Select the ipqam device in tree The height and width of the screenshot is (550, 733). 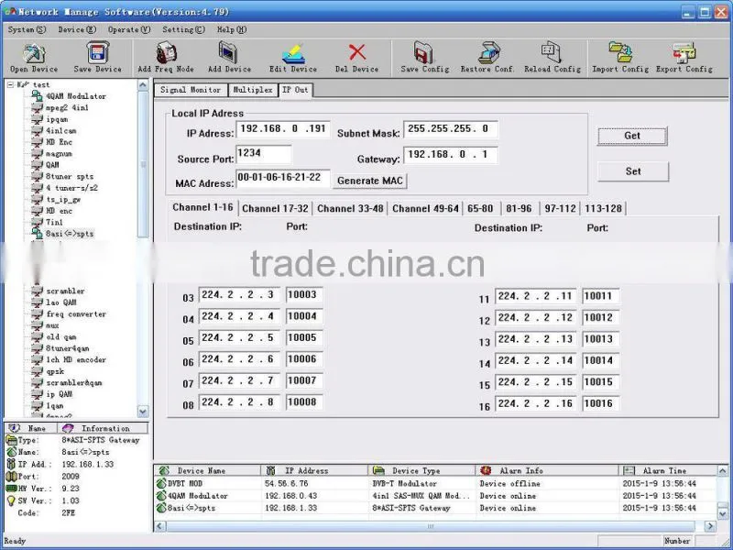pyautogui.click(x=57, y=119)
